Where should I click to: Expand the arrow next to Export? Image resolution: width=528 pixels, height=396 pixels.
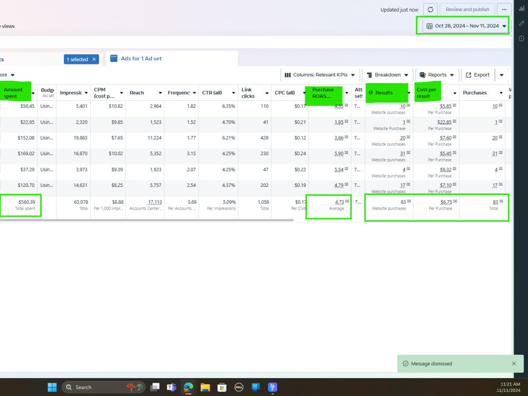(x=502, y=75)
